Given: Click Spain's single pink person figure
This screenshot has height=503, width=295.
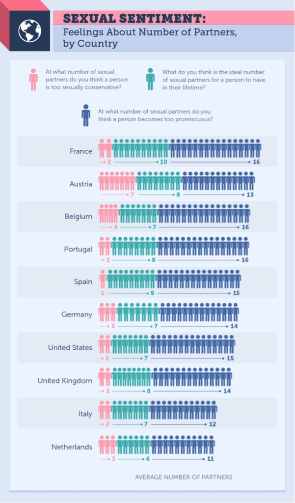Looking at the screenshot, I should (103, 279).
